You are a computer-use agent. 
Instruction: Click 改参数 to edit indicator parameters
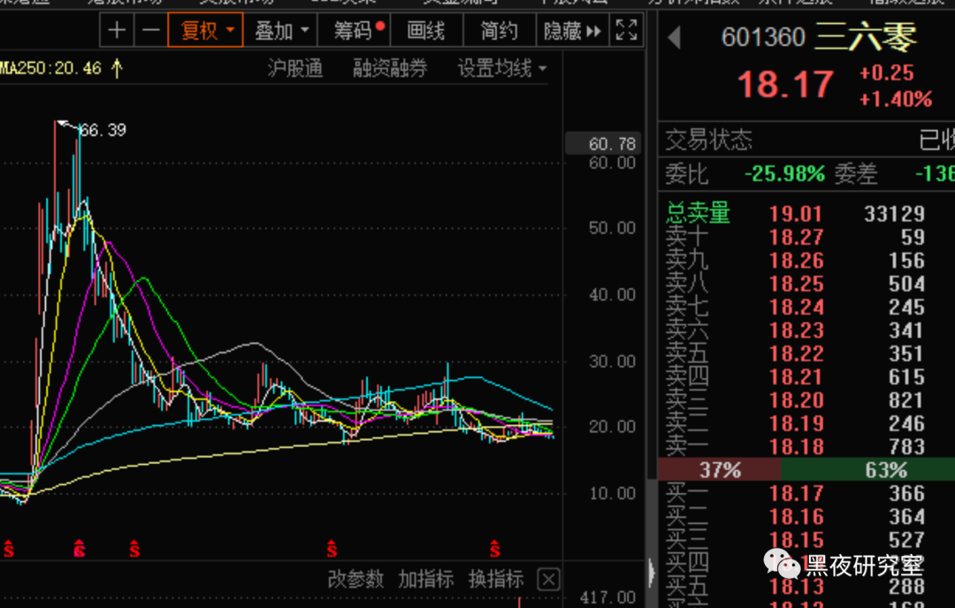click(x=355, y=579)
